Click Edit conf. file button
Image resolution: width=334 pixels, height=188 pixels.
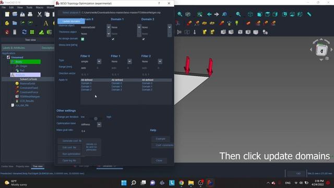click(69, 147)
